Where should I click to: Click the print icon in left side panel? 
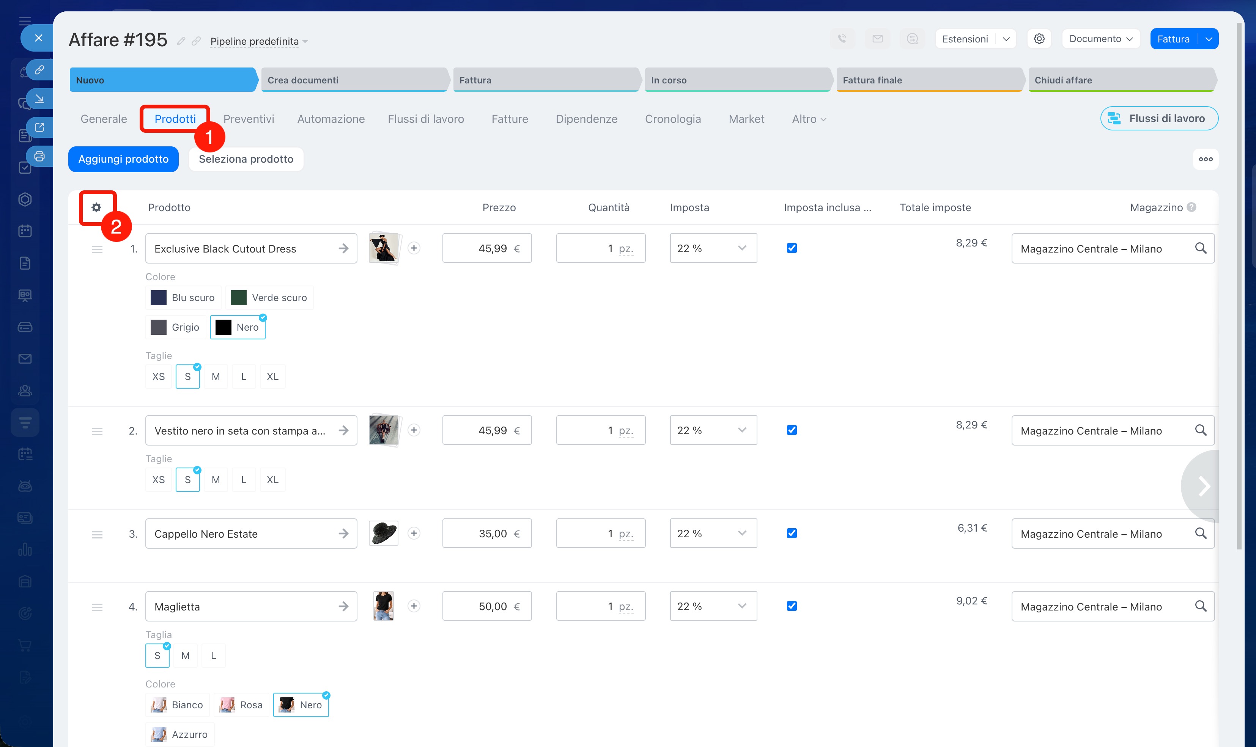click(39, 156)
